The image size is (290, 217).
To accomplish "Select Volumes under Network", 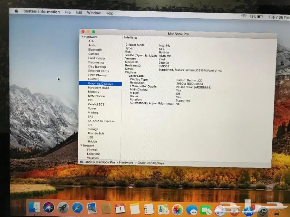I will (93, 158).
